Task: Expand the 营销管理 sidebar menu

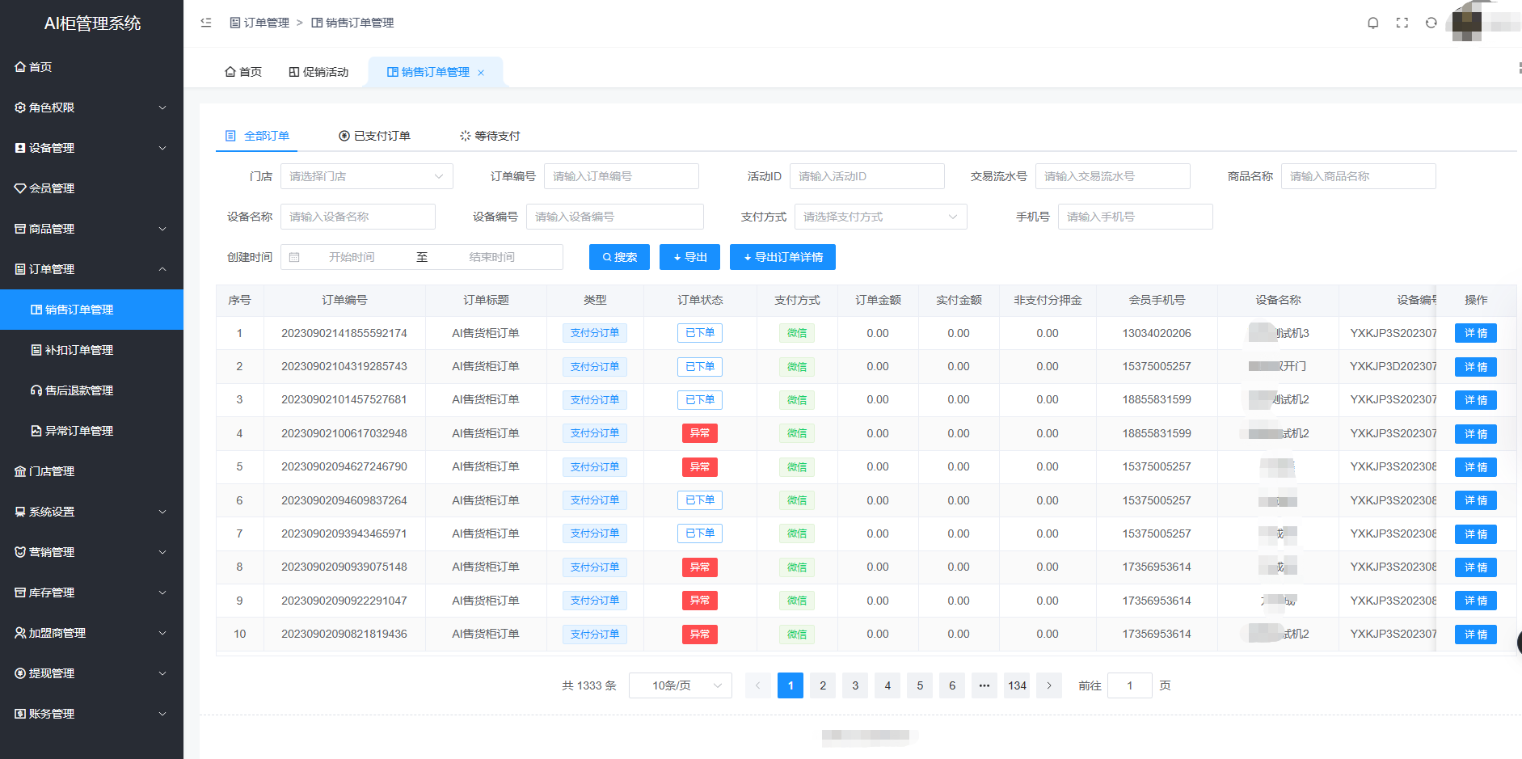Action: point(91,552)
